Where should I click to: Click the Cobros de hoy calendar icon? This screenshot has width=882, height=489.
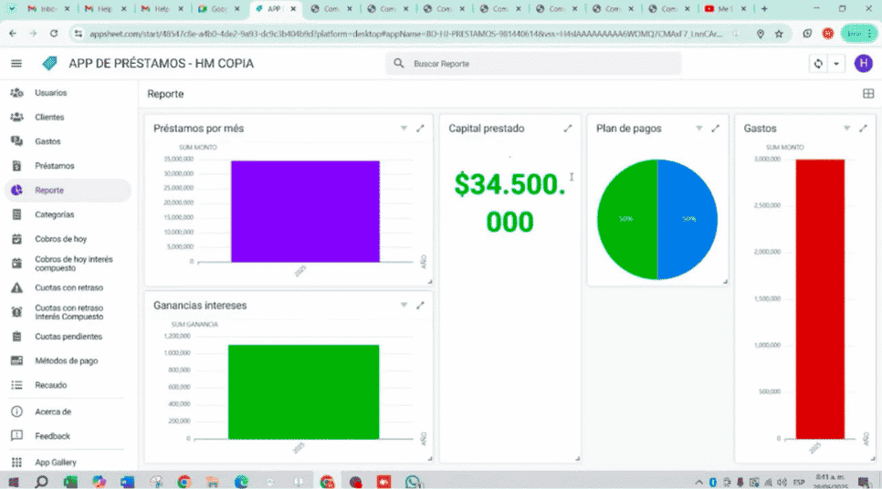(x=16, y=239)
